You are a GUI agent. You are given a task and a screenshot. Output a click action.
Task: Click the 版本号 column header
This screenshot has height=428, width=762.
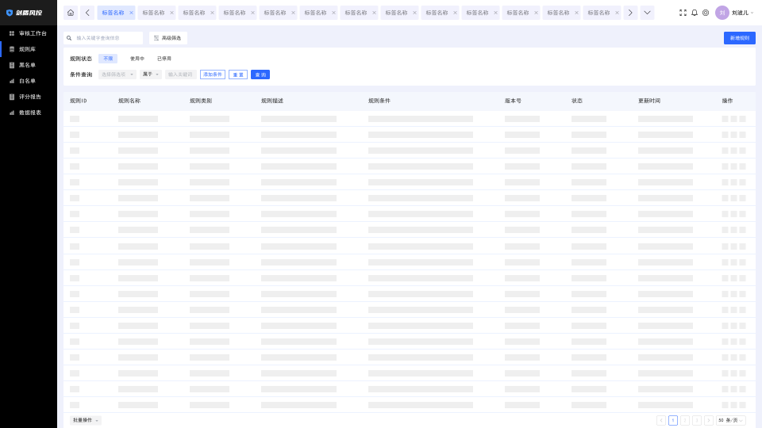tap(513, 101)
